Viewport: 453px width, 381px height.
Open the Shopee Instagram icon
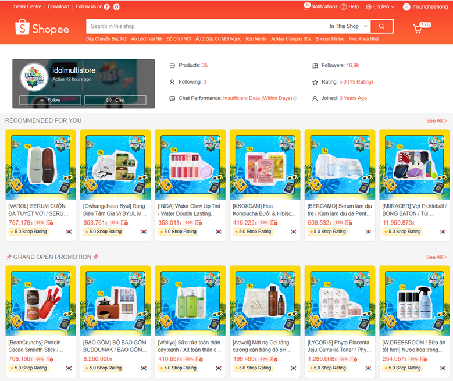116,6
